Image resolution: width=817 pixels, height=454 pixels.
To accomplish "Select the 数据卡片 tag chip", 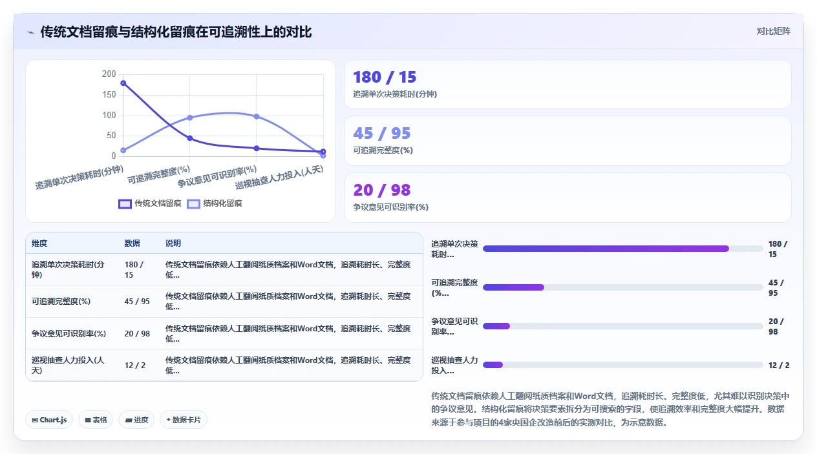I will pyautogui.click(x=184, y=420).
